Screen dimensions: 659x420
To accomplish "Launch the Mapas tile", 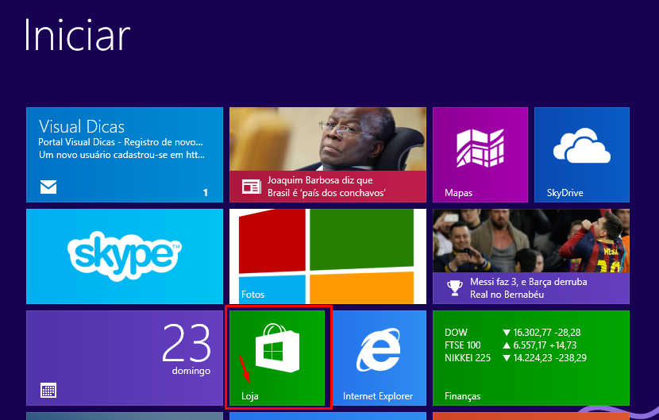I will [480, 155].
